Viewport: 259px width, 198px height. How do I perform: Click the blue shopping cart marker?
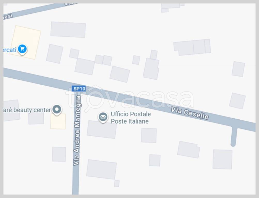click(22, 49)
